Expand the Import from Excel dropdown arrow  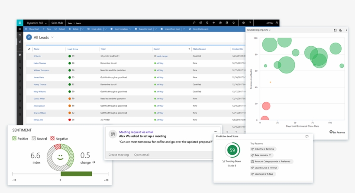tap(184, 29)
